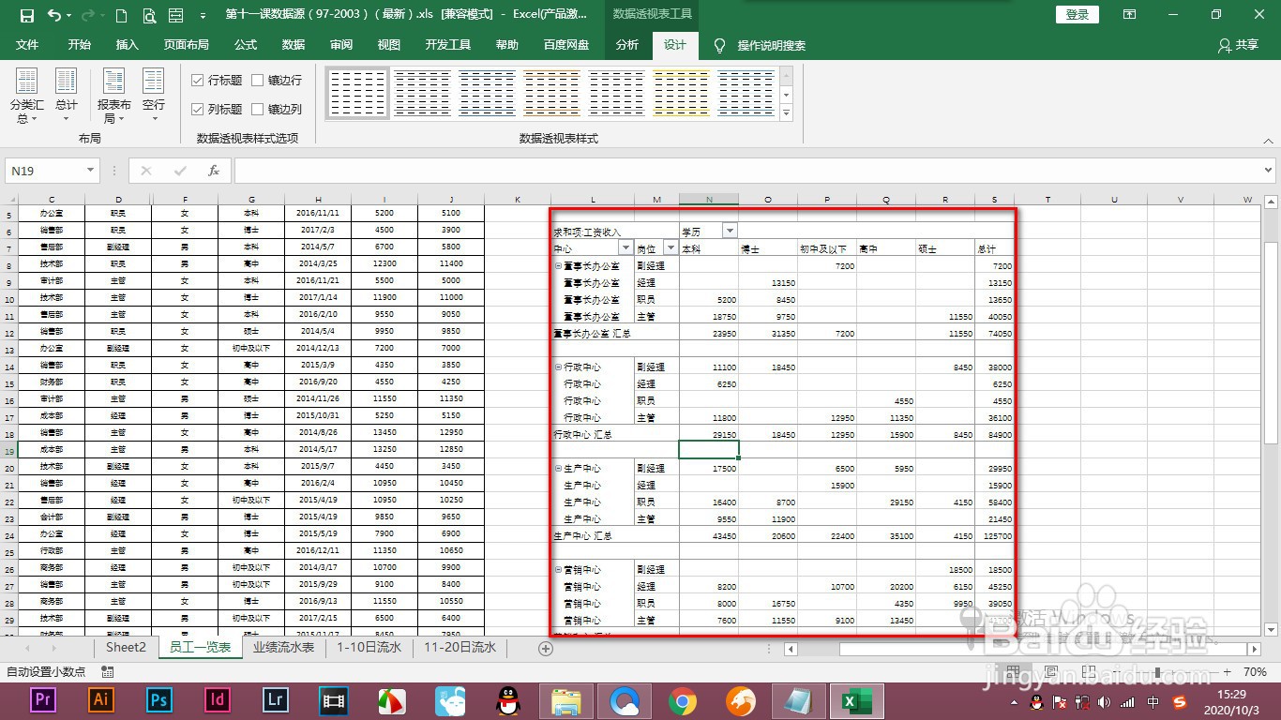Open Premiere Pro from taskbar

point(42,700)
